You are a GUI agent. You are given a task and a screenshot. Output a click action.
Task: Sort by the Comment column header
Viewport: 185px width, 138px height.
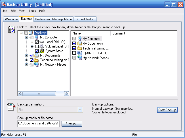pyautogui.click(x=122, y=33)
